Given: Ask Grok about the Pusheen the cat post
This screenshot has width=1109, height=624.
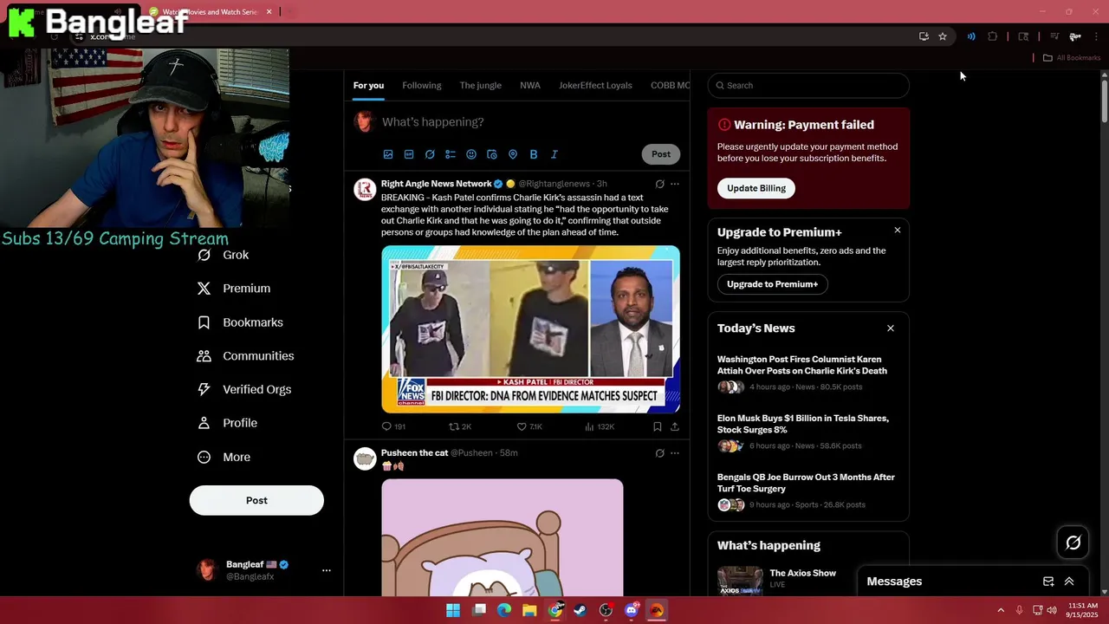Looking at the screenshot, I should pos(659,452).
